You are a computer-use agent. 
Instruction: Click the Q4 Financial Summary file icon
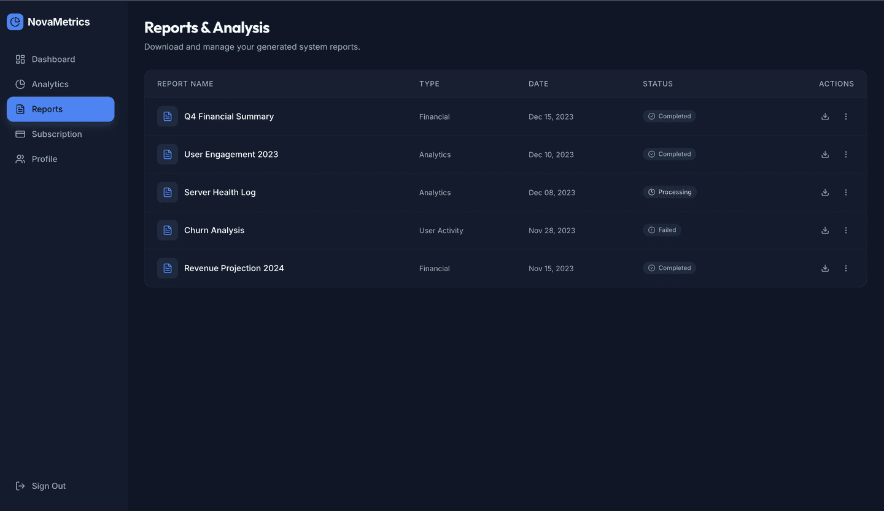click(167, 116)
